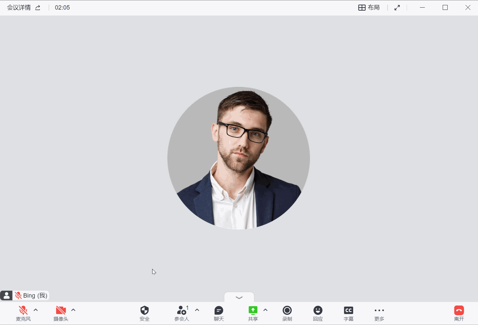
Task: Turn on the camera (摄像头) button
Action: click(61, 313)
